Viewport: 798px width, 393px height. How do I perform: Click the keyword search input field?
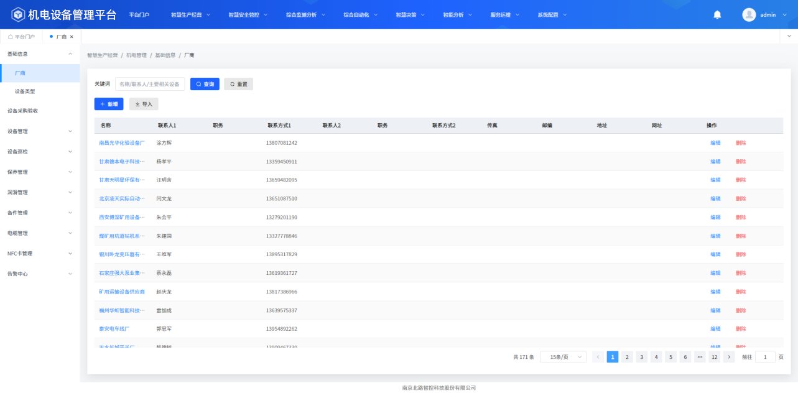pyautogui.click(x=150, y=84)
